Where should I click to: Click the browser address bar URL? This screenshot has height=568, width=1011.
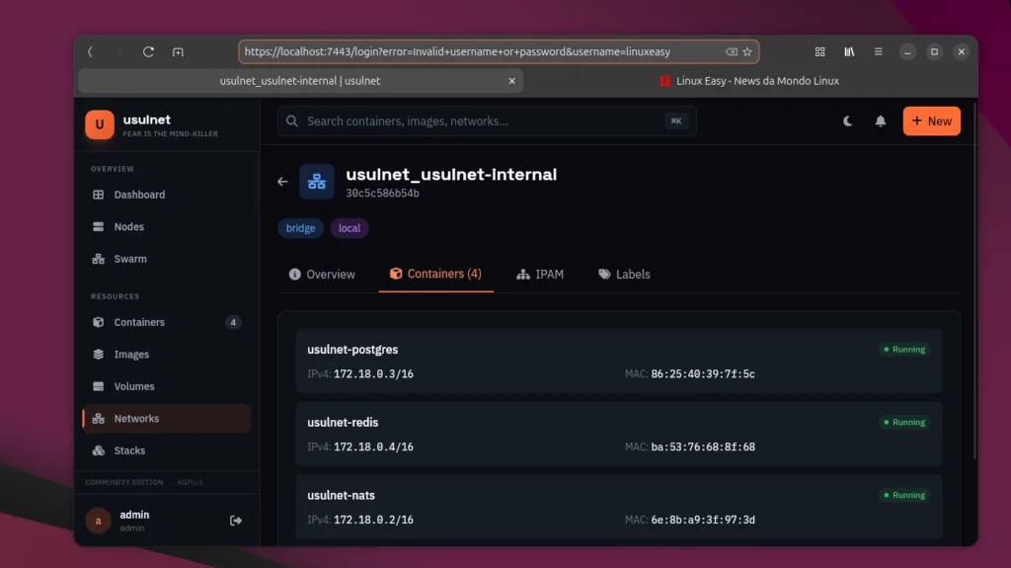point(457,51)
